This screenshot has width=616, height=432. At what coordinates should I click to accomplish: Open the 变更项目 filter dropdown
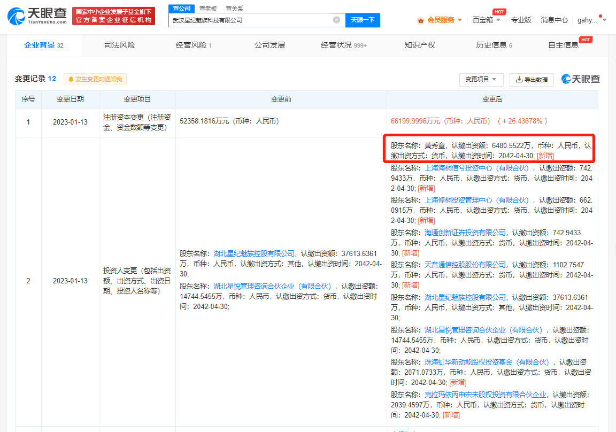click(480, 79)
